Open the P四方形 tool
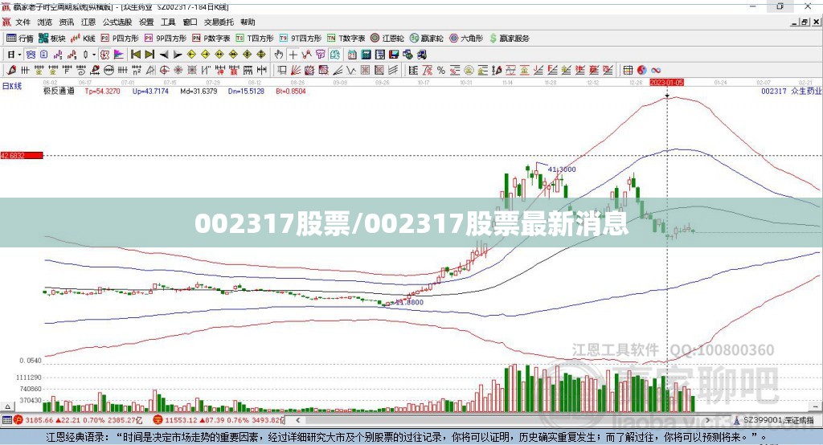Screen dimensions: 823x445 coord(120,39)
